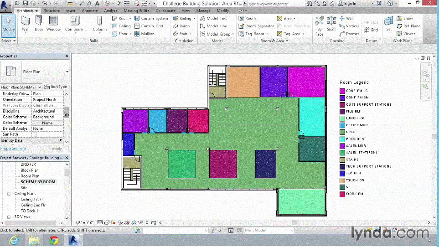Click the Revit taskbar icon

[x=74, y=240]
